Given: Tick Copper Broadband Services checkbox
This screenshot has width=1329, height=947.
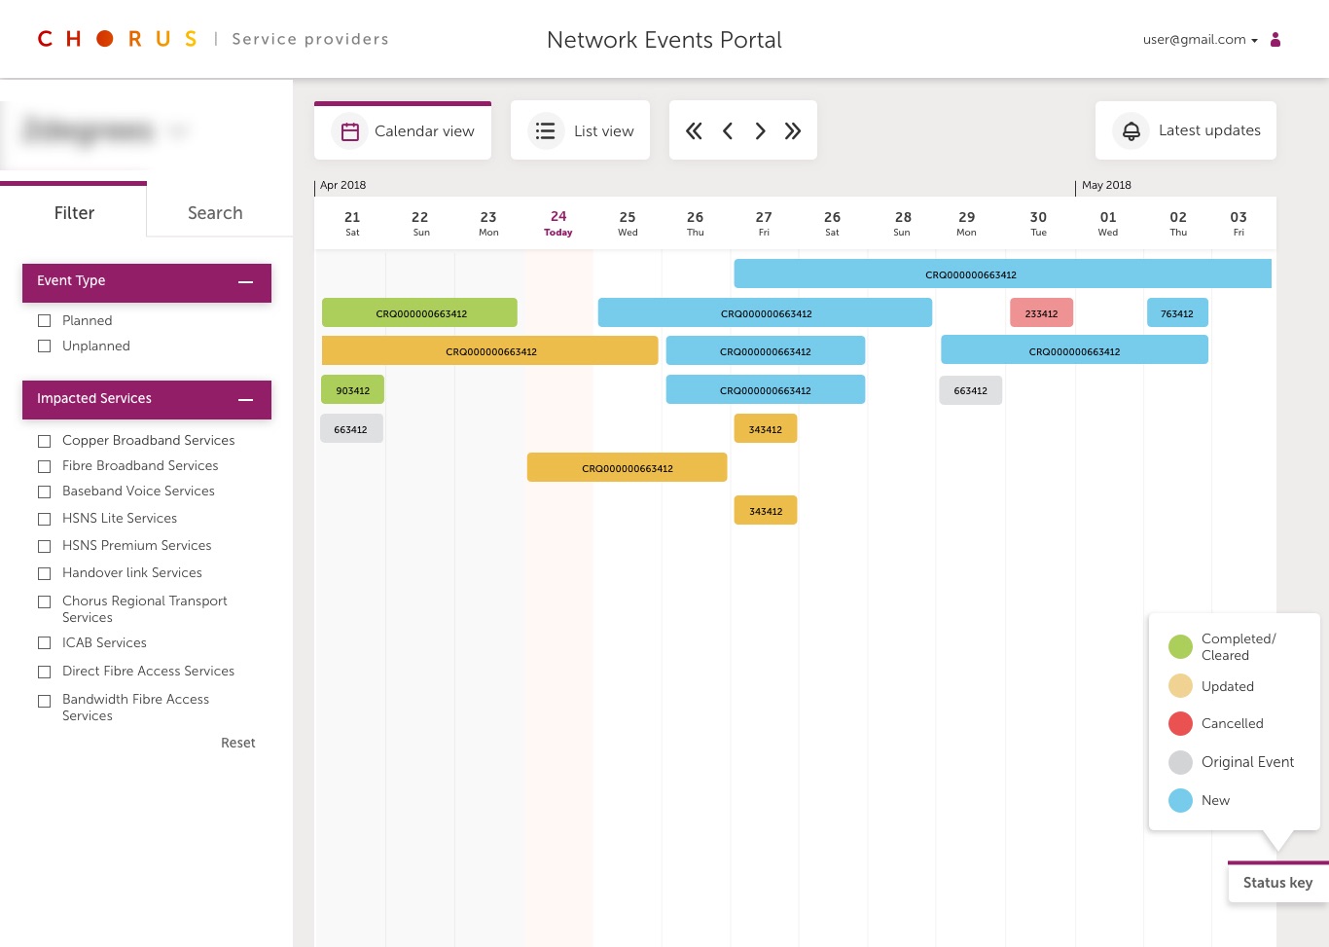Looking at the screenshot, I should point(44,441).
